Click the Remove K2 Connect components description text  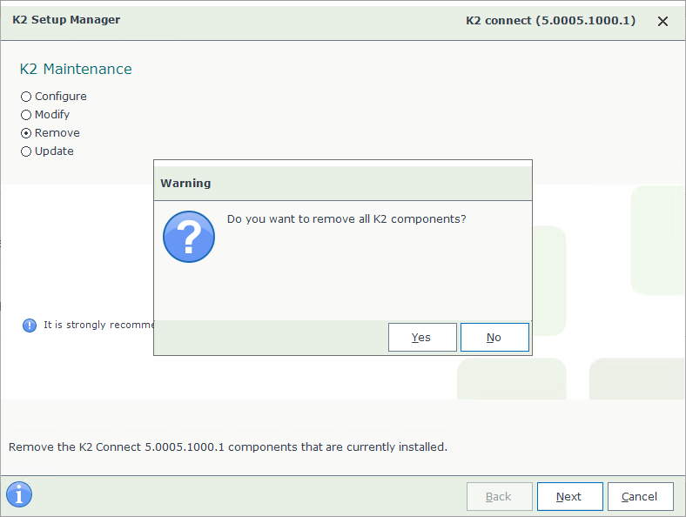tap(228, 447)
